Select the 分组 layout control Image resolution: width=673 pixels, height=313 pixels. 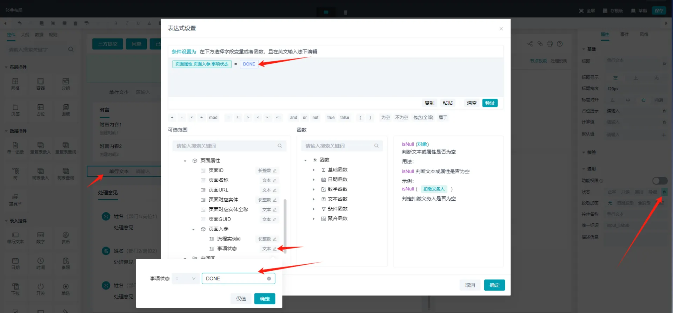[66, 84]
